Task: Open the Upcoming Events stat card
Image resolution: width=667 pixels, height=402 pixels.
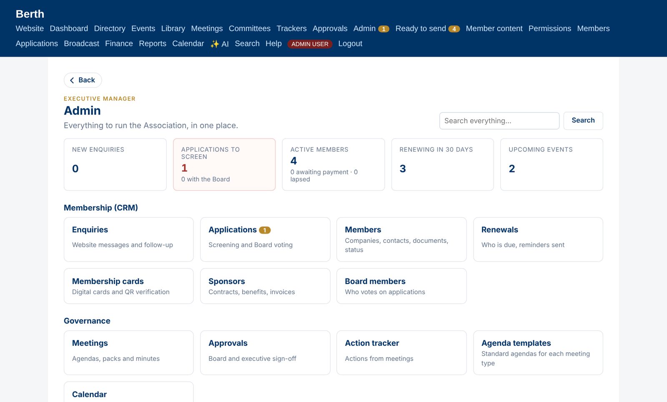Action: pyautogui.click(x=552, y=165)
